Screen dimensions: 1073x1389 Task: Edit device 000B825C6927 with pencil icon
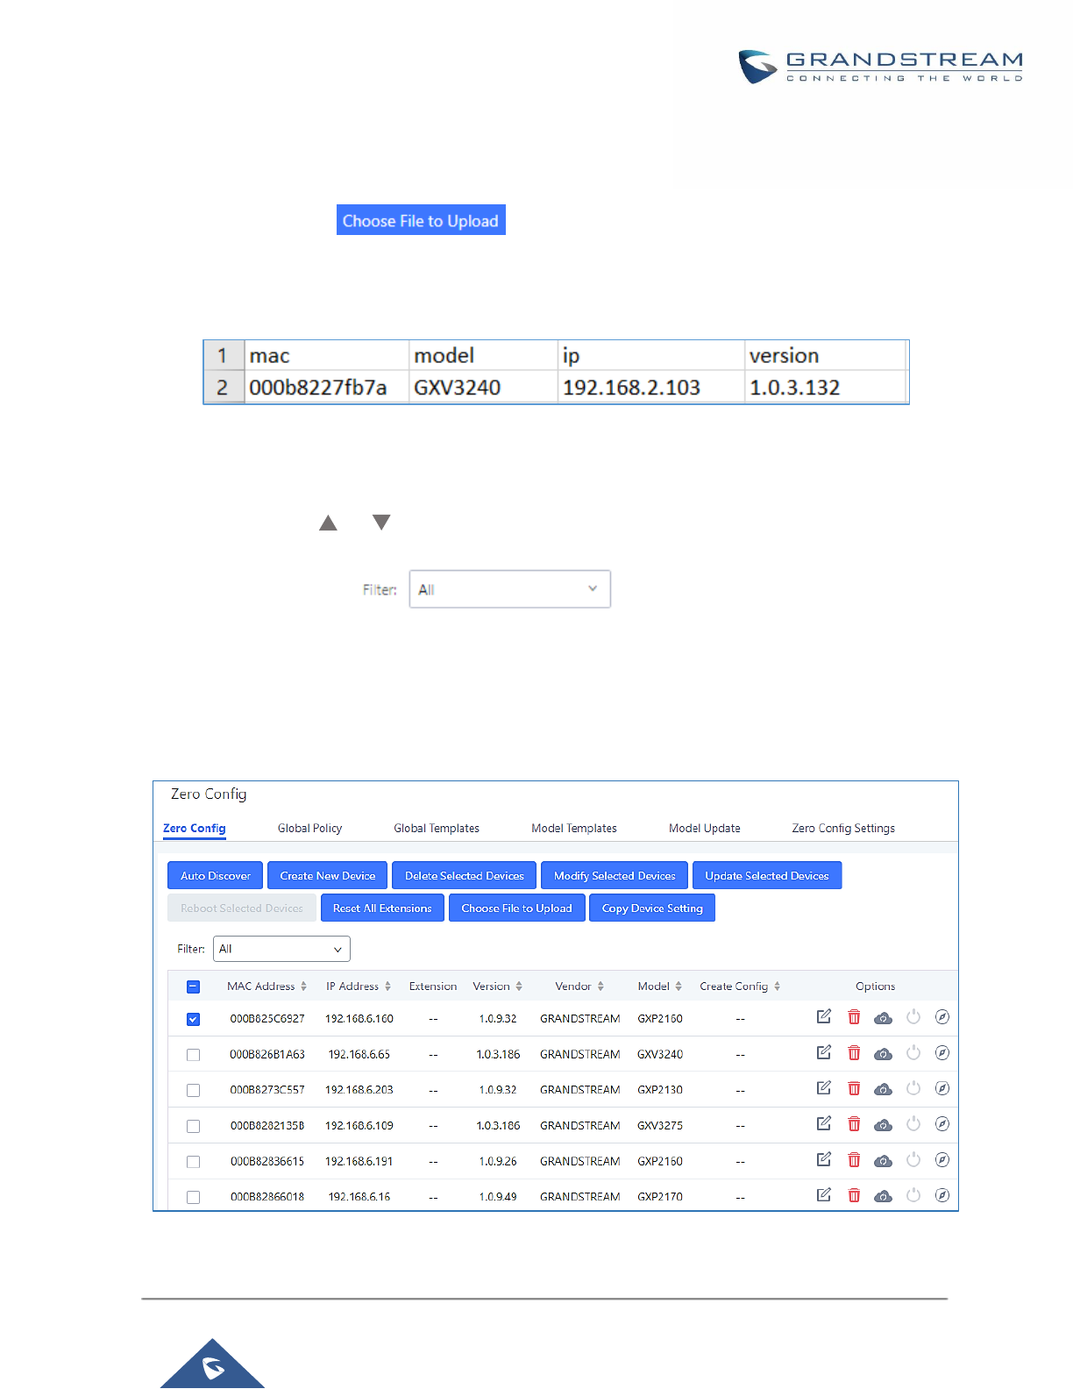(824, 1017)
